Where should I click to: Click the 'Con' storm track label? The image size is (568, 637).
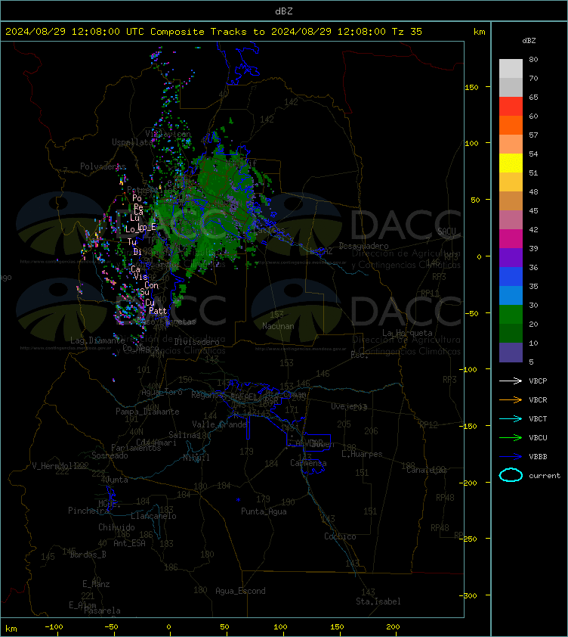coord(151,286)
